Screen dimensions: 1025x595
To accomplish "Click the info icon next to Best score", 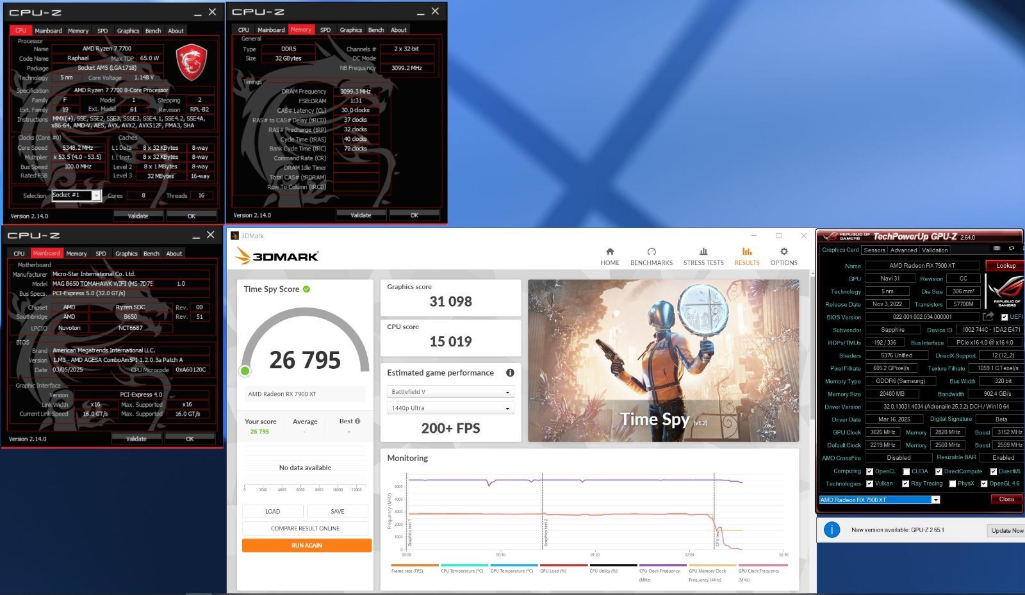I will [x=357, y=421].
